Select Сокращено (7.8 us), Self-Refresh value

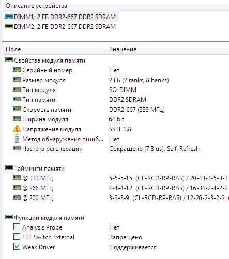coord(154,149)
